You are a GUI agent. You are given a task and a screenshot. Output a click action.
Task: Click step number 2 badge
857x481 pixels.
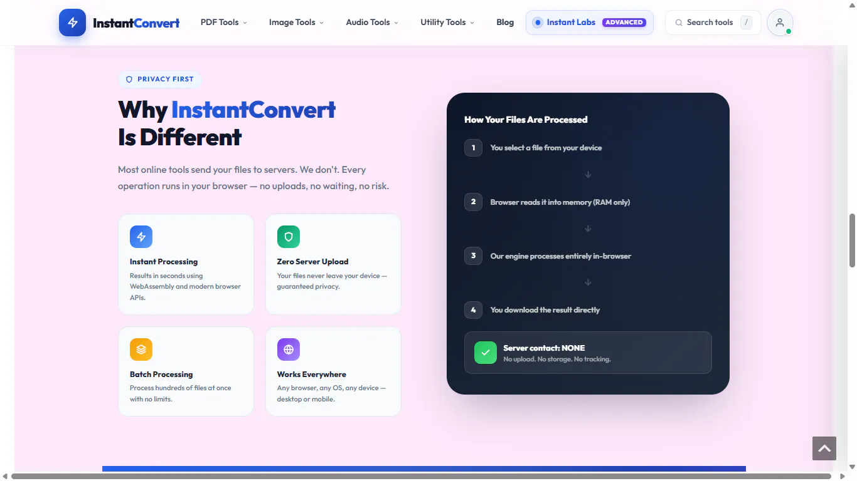tap(473, 202)
